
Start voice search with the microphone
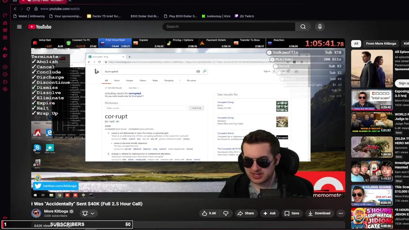[x=320, y=27]
